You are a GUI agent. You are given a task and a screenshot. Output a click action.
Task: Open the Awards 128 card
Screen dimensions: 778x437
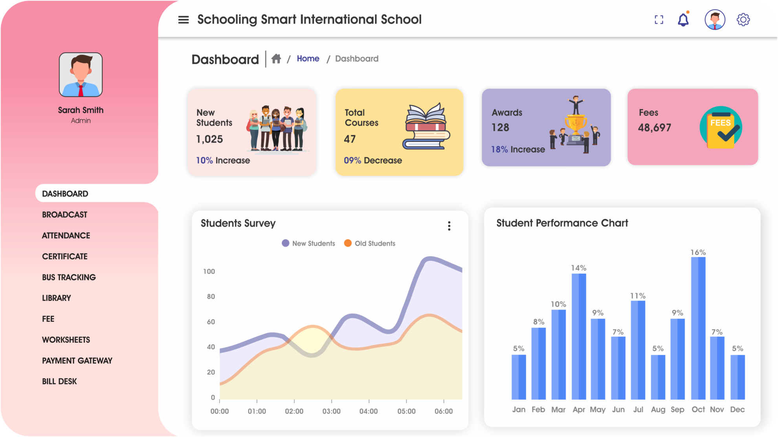[546, 127]
